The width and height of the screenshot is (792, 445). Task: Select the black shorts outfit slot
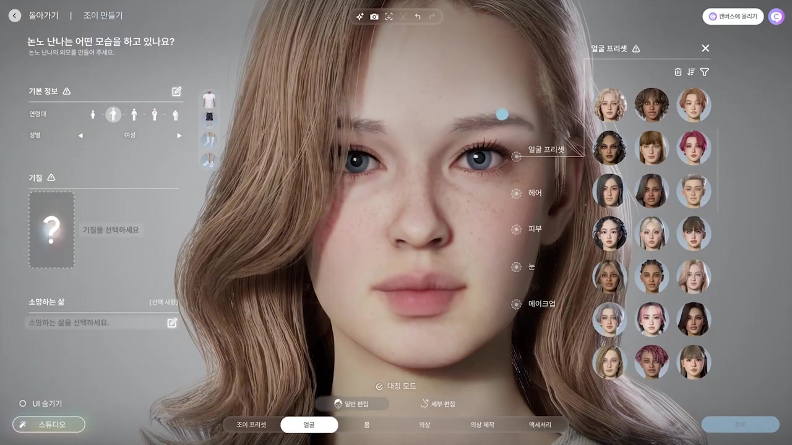click(209, 119)
